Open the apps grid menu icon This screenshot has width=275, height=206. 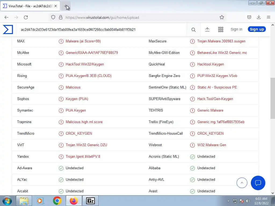221,30
